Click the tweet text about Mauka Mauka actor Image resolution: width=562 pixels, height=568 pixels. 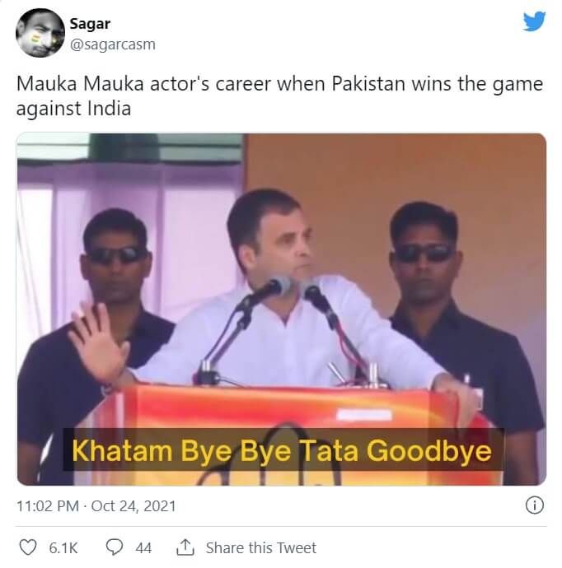pyautogui.click(x=279, y=96)
